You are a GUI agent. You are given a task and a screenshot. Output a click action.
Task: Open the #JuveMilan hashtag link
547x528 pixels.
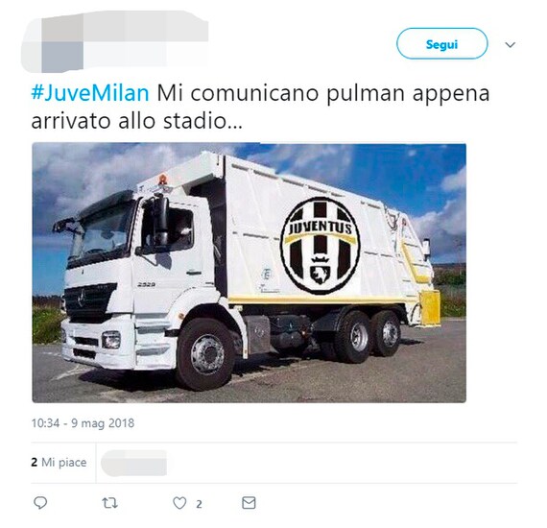(x=90, y=93)
